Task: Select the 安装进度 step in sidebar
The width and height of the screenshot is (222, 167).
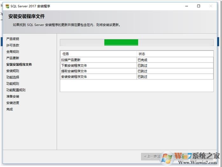Action: coord(13,103)
